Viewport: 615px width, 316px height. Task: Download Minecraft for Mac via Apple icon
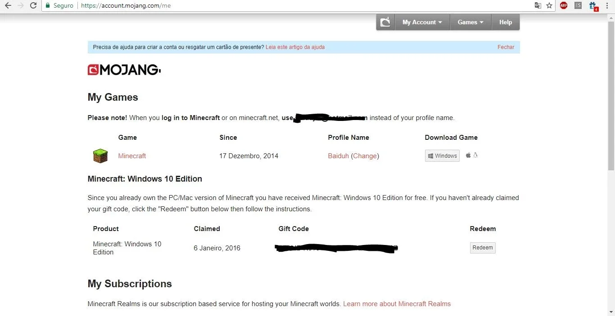tap(468, 155)
